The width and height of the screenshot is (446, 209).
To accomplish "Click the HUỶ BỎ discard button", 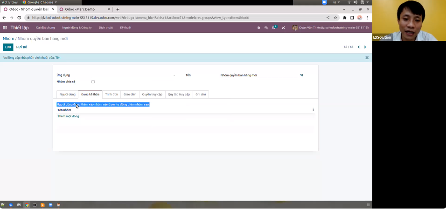I will pyautogui.click(x=21, y=47).
